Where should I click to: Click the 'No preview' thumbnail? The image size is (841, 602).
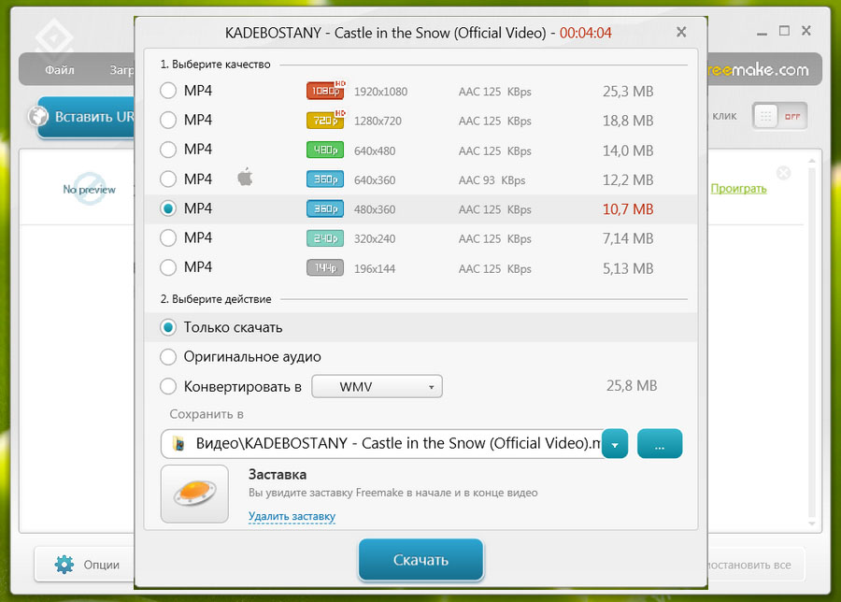click(x=89, y=189)
